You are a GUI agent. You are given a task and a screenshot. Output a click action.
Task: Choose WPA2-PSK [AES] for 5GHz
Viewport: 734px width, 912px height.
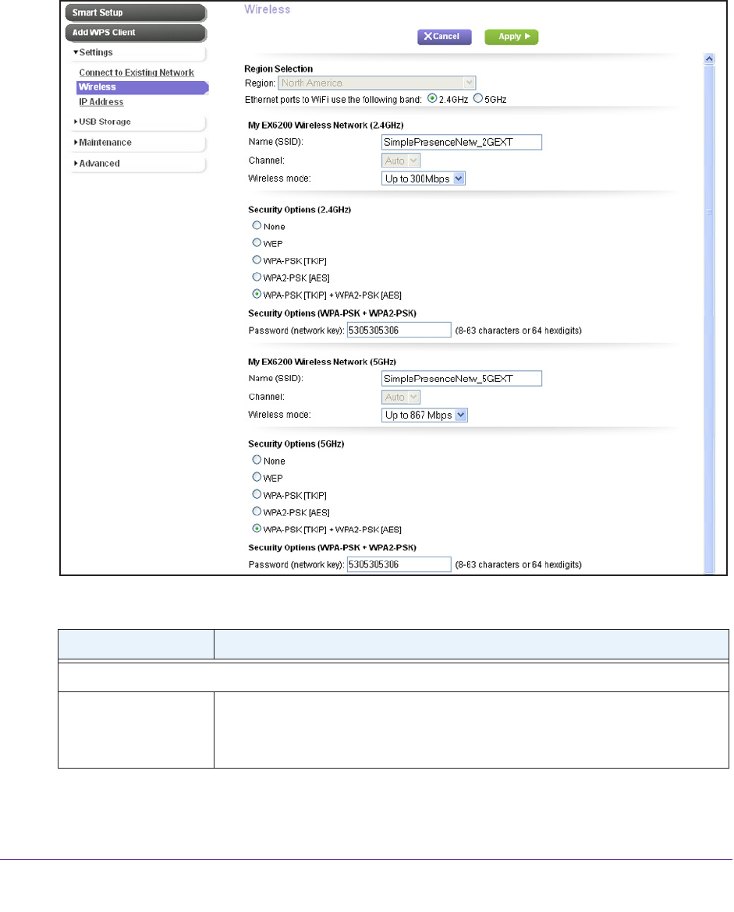click(257, 511)
